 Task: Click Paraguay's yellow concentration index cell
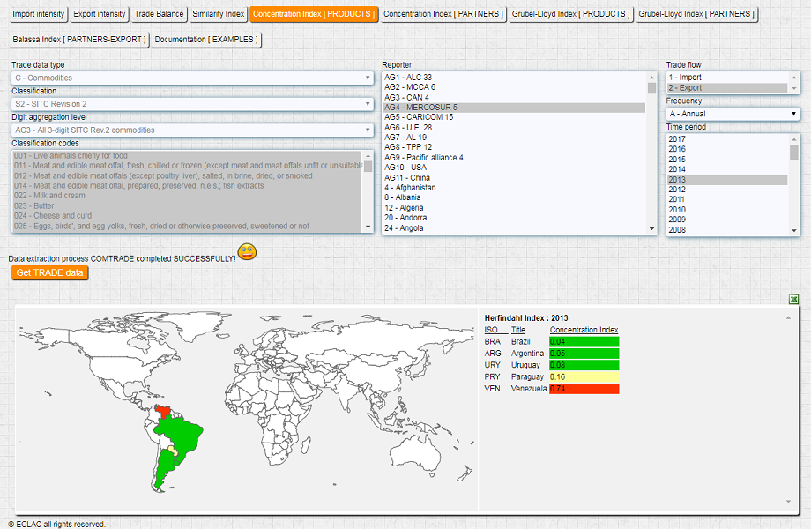click(x=583, y=376)
